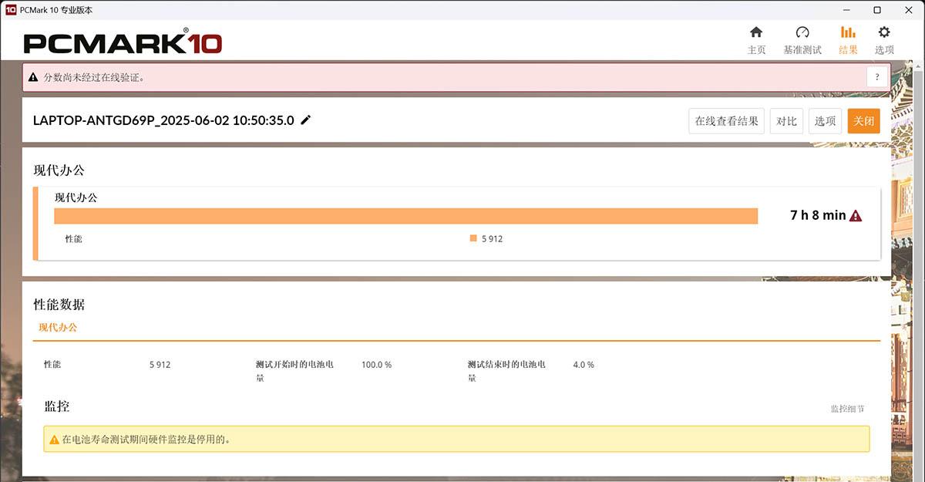
Task: Click the PCMark 10 专业版本 window title
Action: (56, 10)
